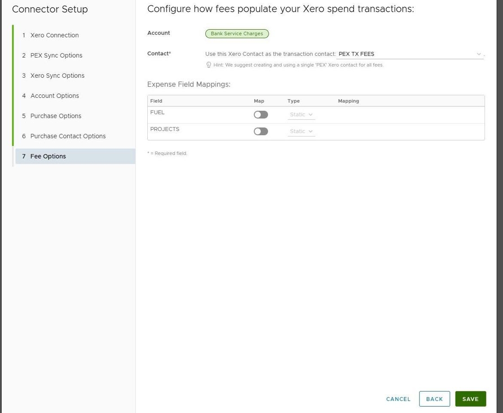The image size is (503, 413).
Task: Open the PEX Sync Options step
Action: [56, 56]
